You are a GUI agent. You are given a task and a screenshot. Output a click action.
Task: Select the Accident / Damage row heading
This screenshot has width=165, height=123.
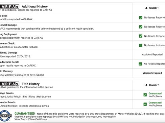tap(8, 53)
